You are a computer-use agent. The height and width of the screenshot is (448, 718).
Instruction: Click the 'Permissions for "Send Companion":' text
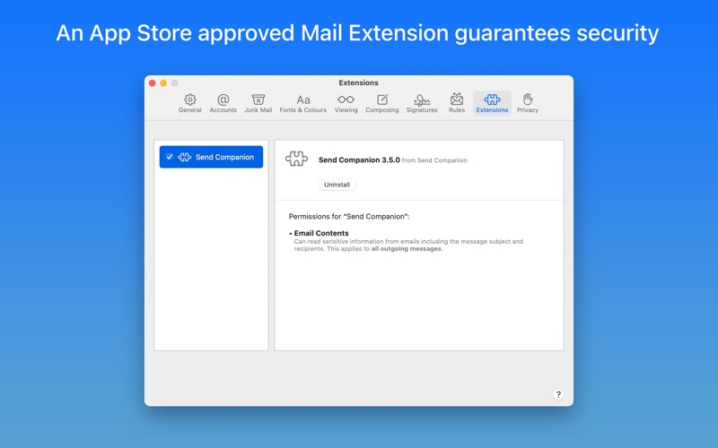(x=349, y=216)
